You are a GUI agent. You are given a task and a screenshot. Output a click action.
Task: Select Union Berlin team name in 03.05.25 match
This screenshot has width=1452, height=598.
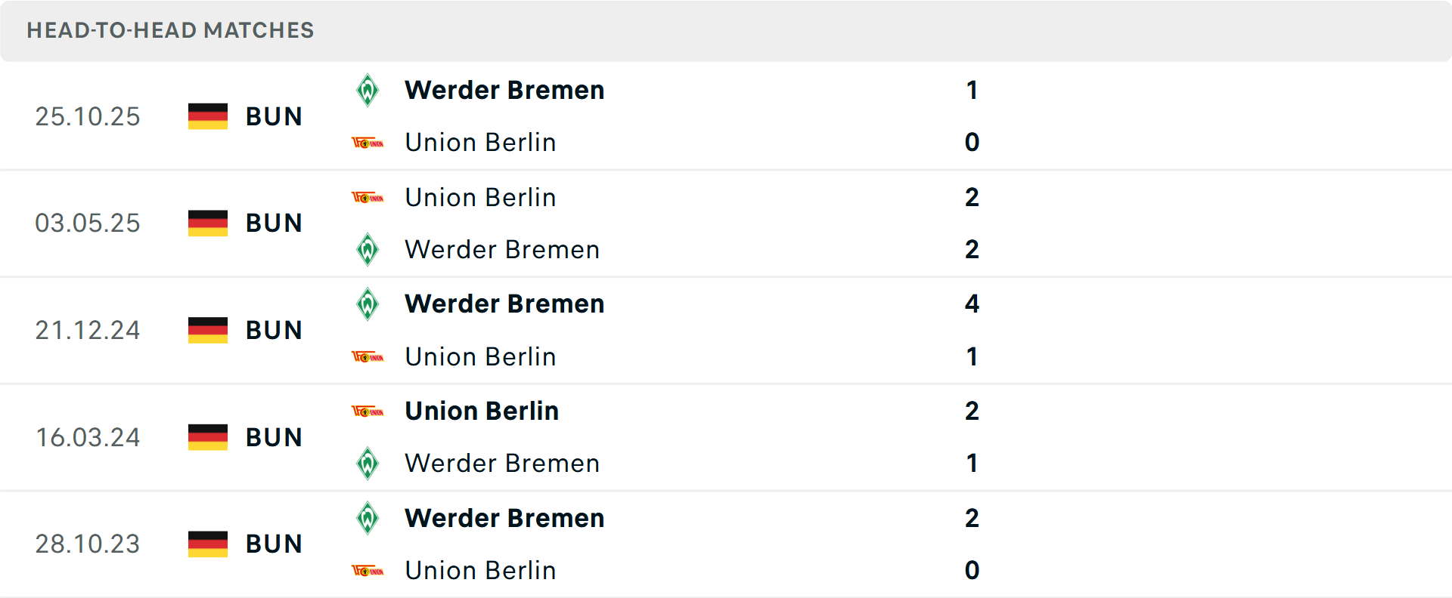(480, 197)
